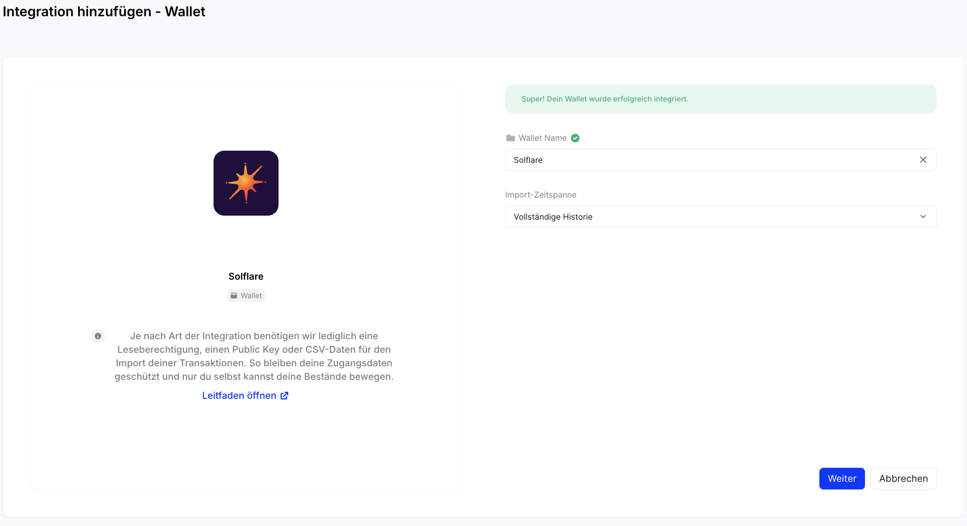The image size is (967, 526).
Task: Click the Abbrechen button
Action: coord(903,479)
